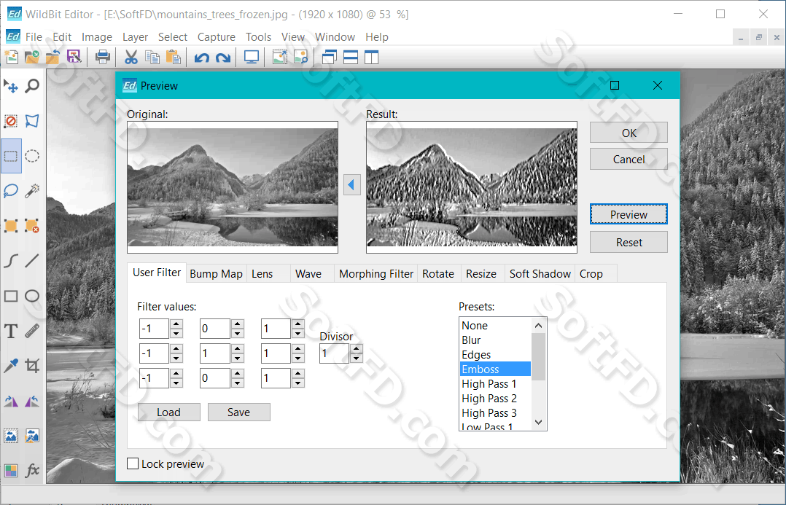Select the Ellipse shape tool
786x505 pixels.
tap(32, 296)
